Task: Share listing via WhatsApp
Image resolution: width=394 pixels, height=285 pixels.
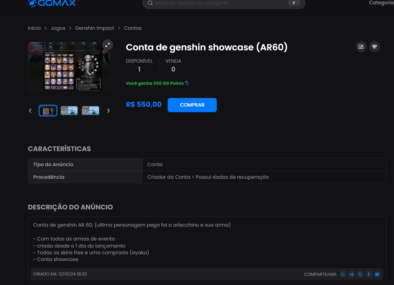Action: pos(343,274)
